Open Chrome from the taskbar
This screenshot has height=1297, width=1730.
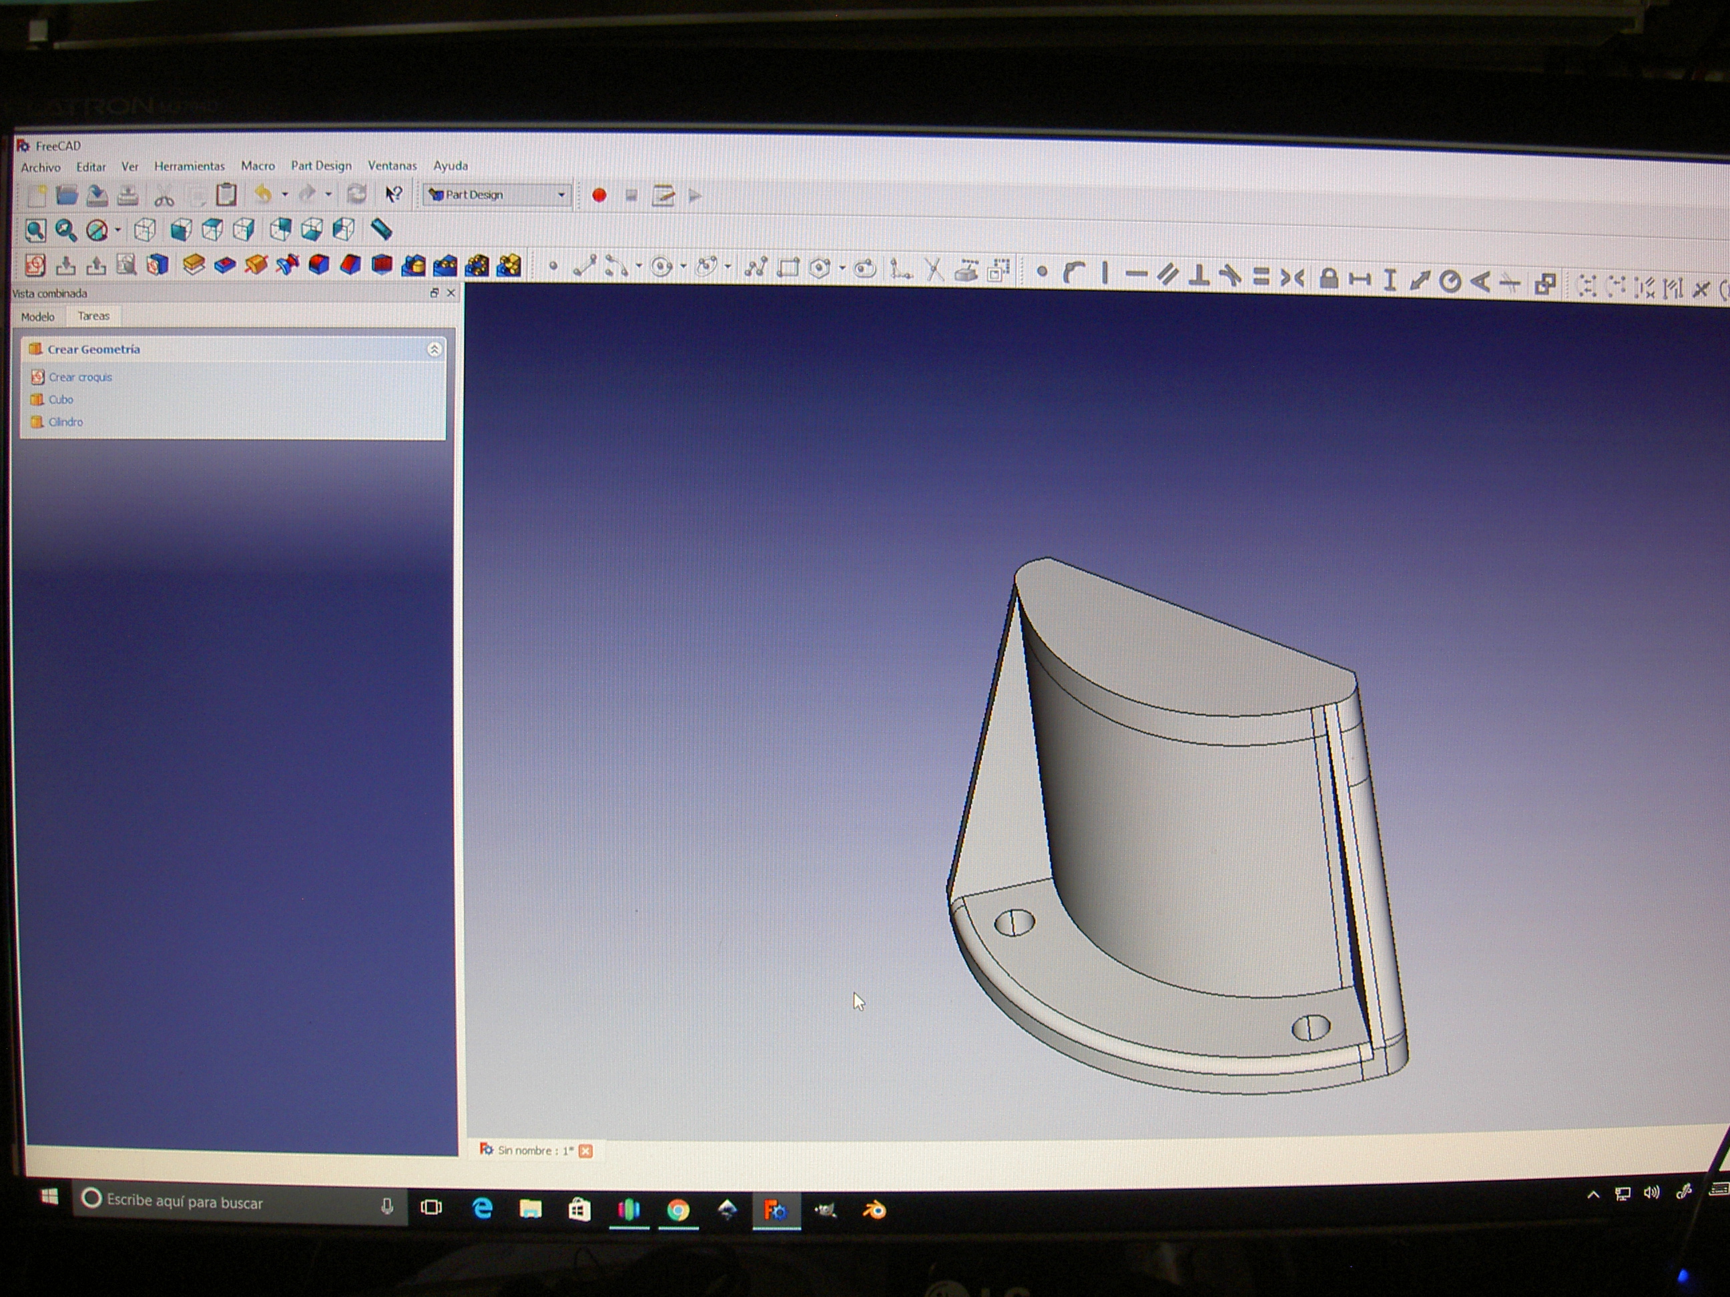pyautogui.click(x=678, y=1210)
